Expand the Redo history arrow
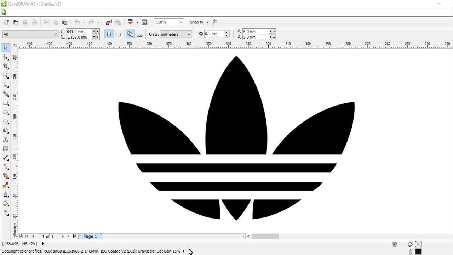453x255 pixels. pos(98,22)
